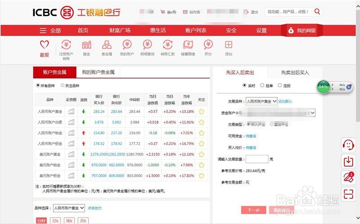
Task: Click the 54% green progress indicator
Action: (323, 87)
